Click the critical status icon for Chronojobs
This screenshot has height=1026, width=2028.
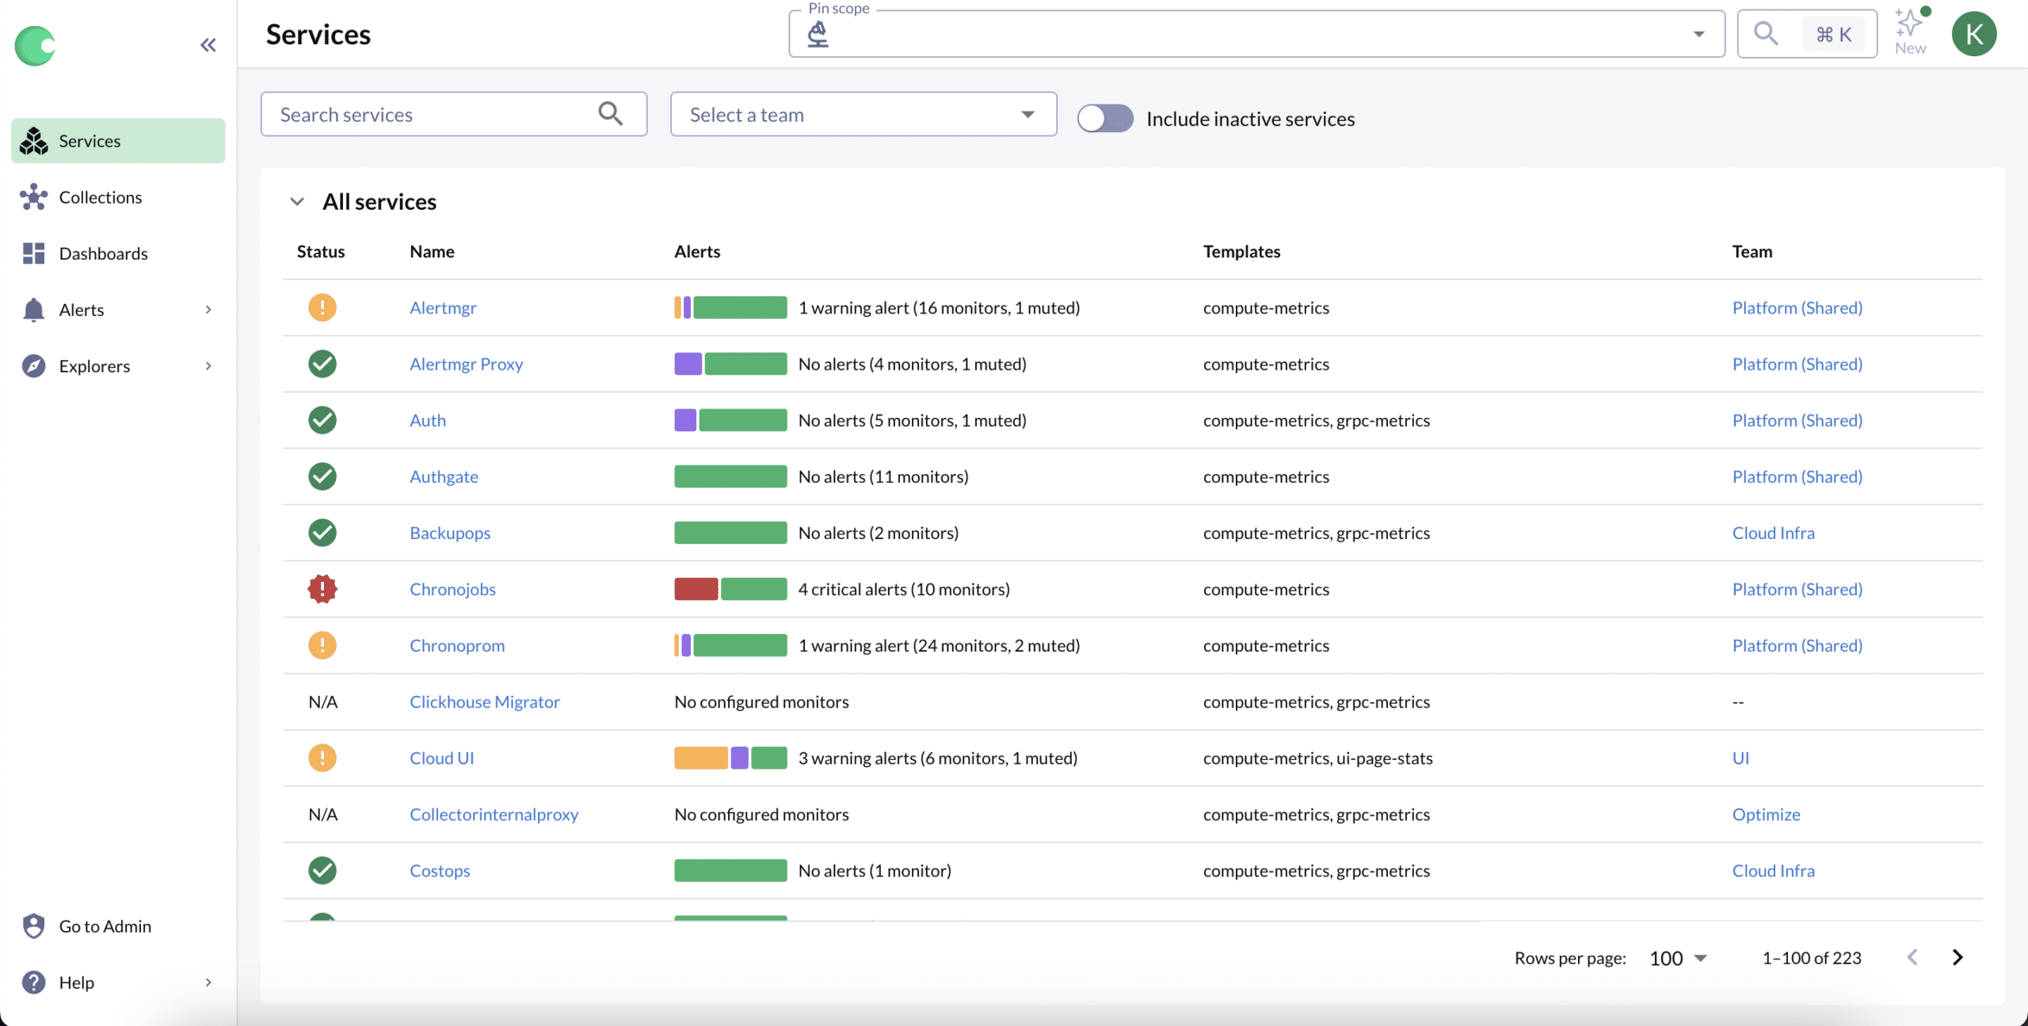pos(322,589)
